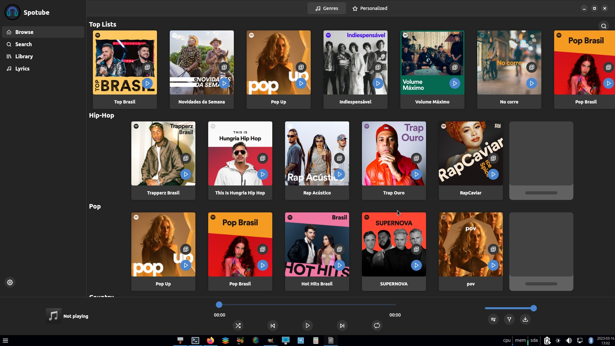Play RapCaviar playlist
Screen dimensions: 615x346
point(493,174)
